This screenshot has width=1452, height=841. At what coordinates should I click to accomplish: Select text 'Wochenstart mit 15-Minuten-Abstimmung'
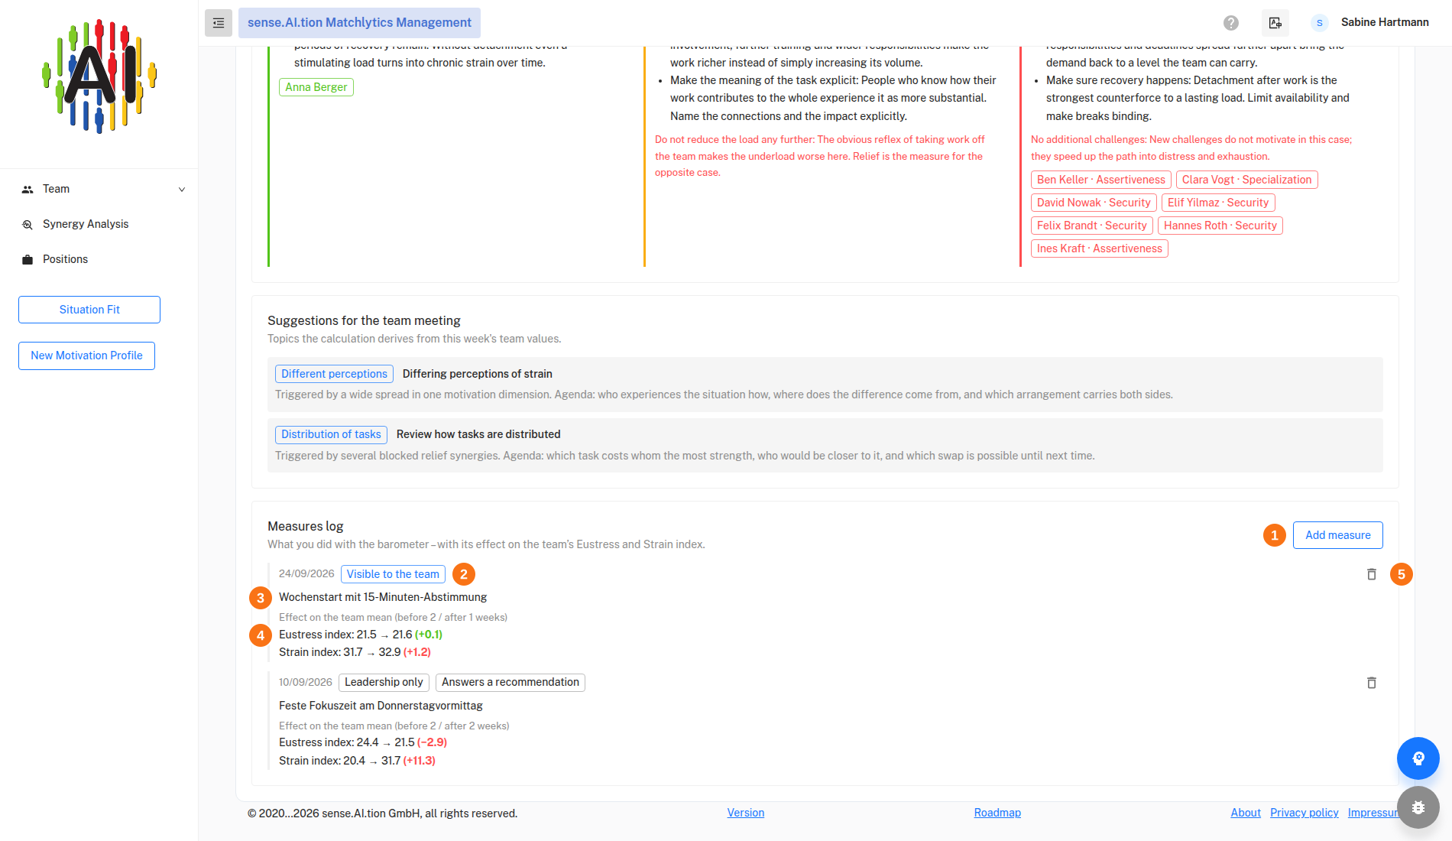(x=383, y=597)
